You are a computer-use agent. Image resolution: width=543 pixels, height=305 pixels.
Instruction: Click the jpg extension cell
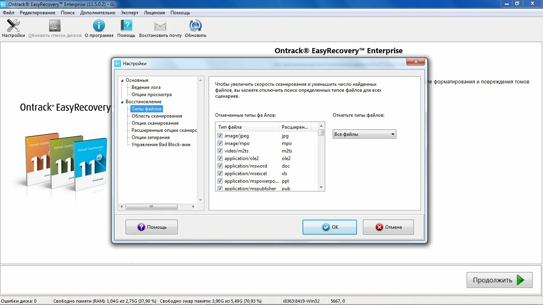click(x=285, y=136)
